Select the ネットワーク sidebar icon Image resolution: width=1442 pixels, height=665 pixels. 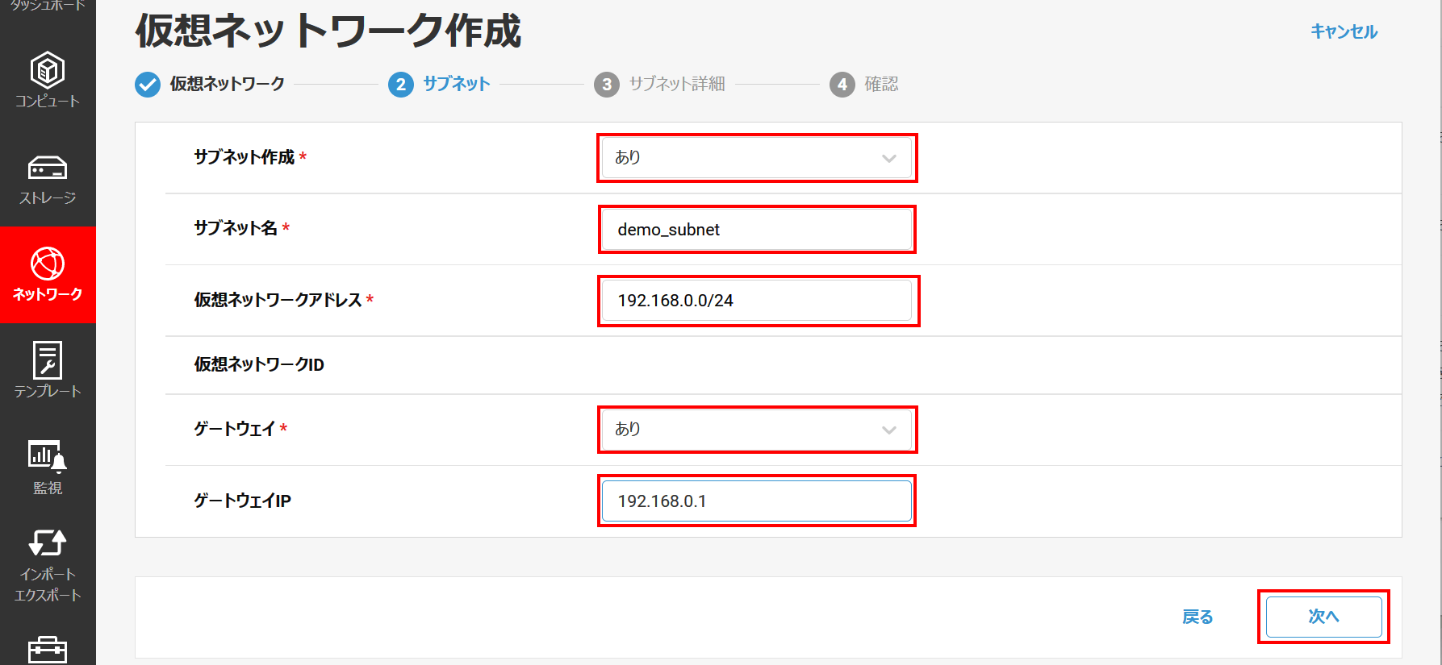(48, 275)
